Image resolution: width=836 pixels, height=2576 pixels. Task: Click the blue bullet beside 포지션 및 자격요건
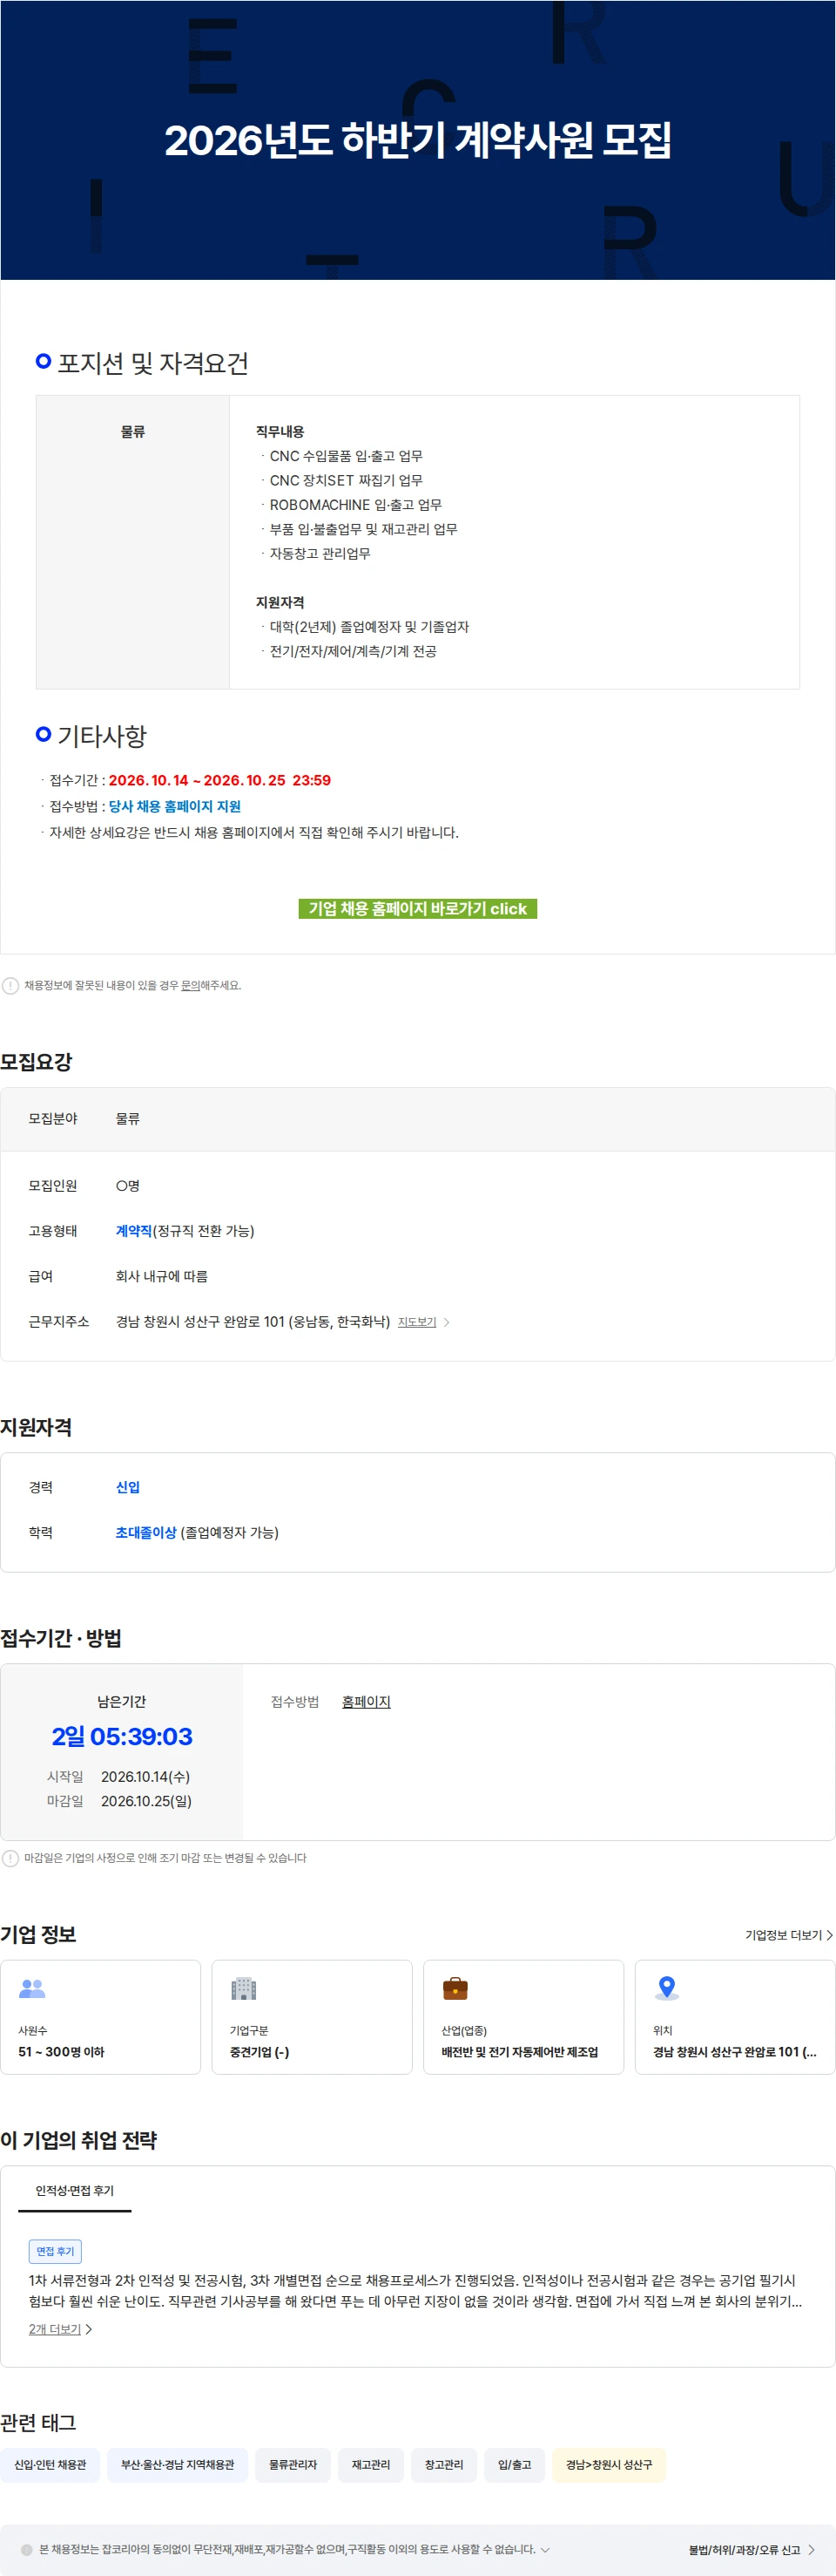pyautogui.click(x=43, y=361)
